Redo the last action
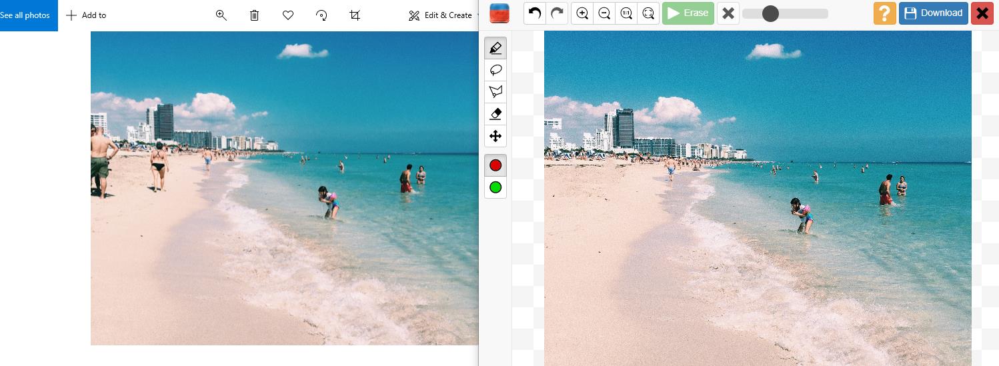This screenshot has width=999, height=366. (x=557, y=13)
